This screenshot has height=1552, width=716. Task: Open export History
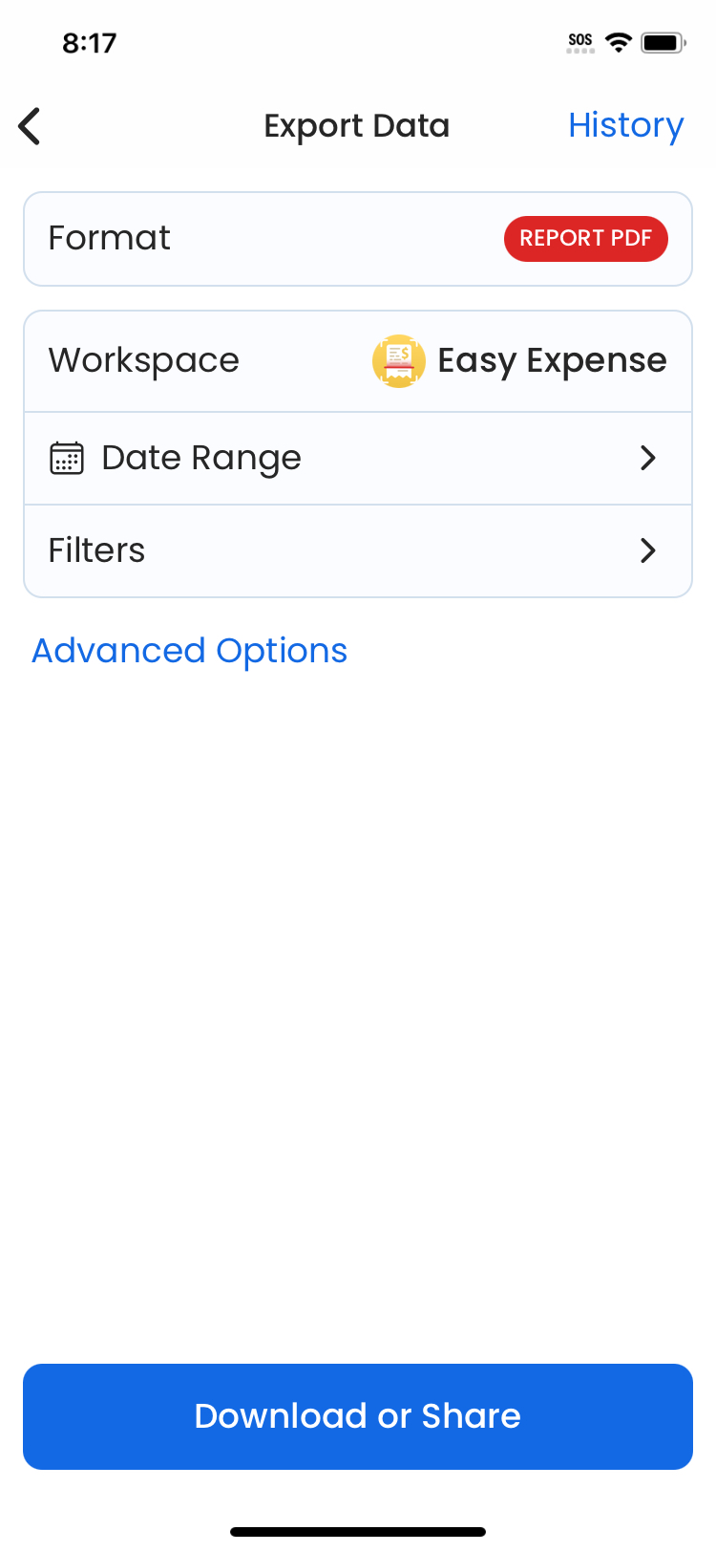click(x=625, y=125)
